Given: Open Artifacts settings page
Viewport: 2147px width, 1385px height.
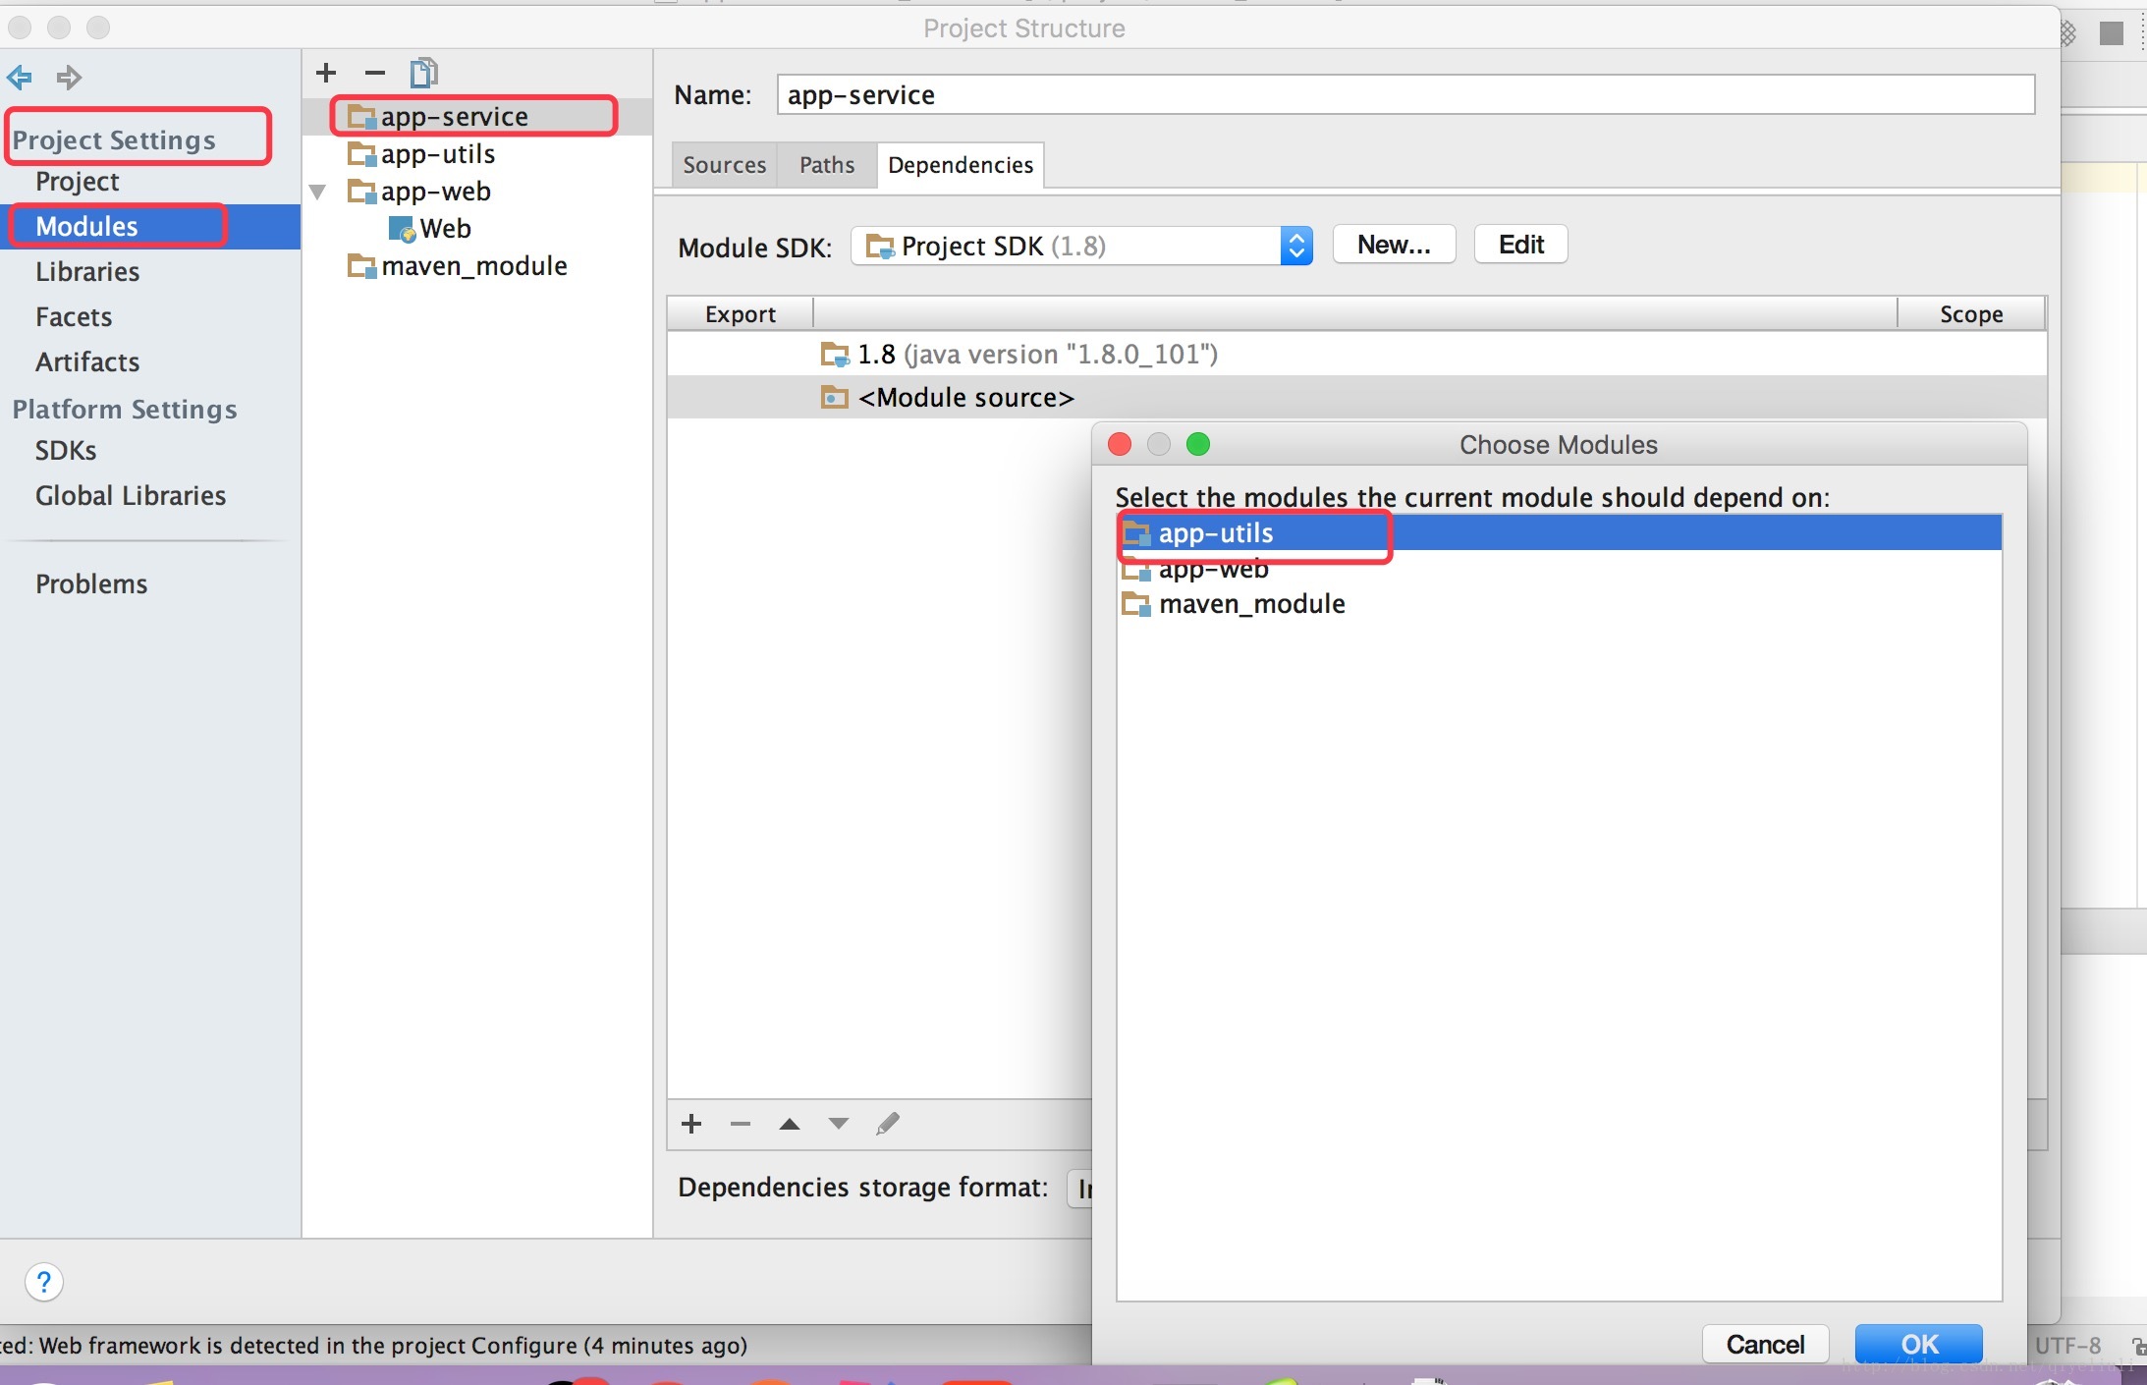Looking at the screenshot, I should (87, 362).
